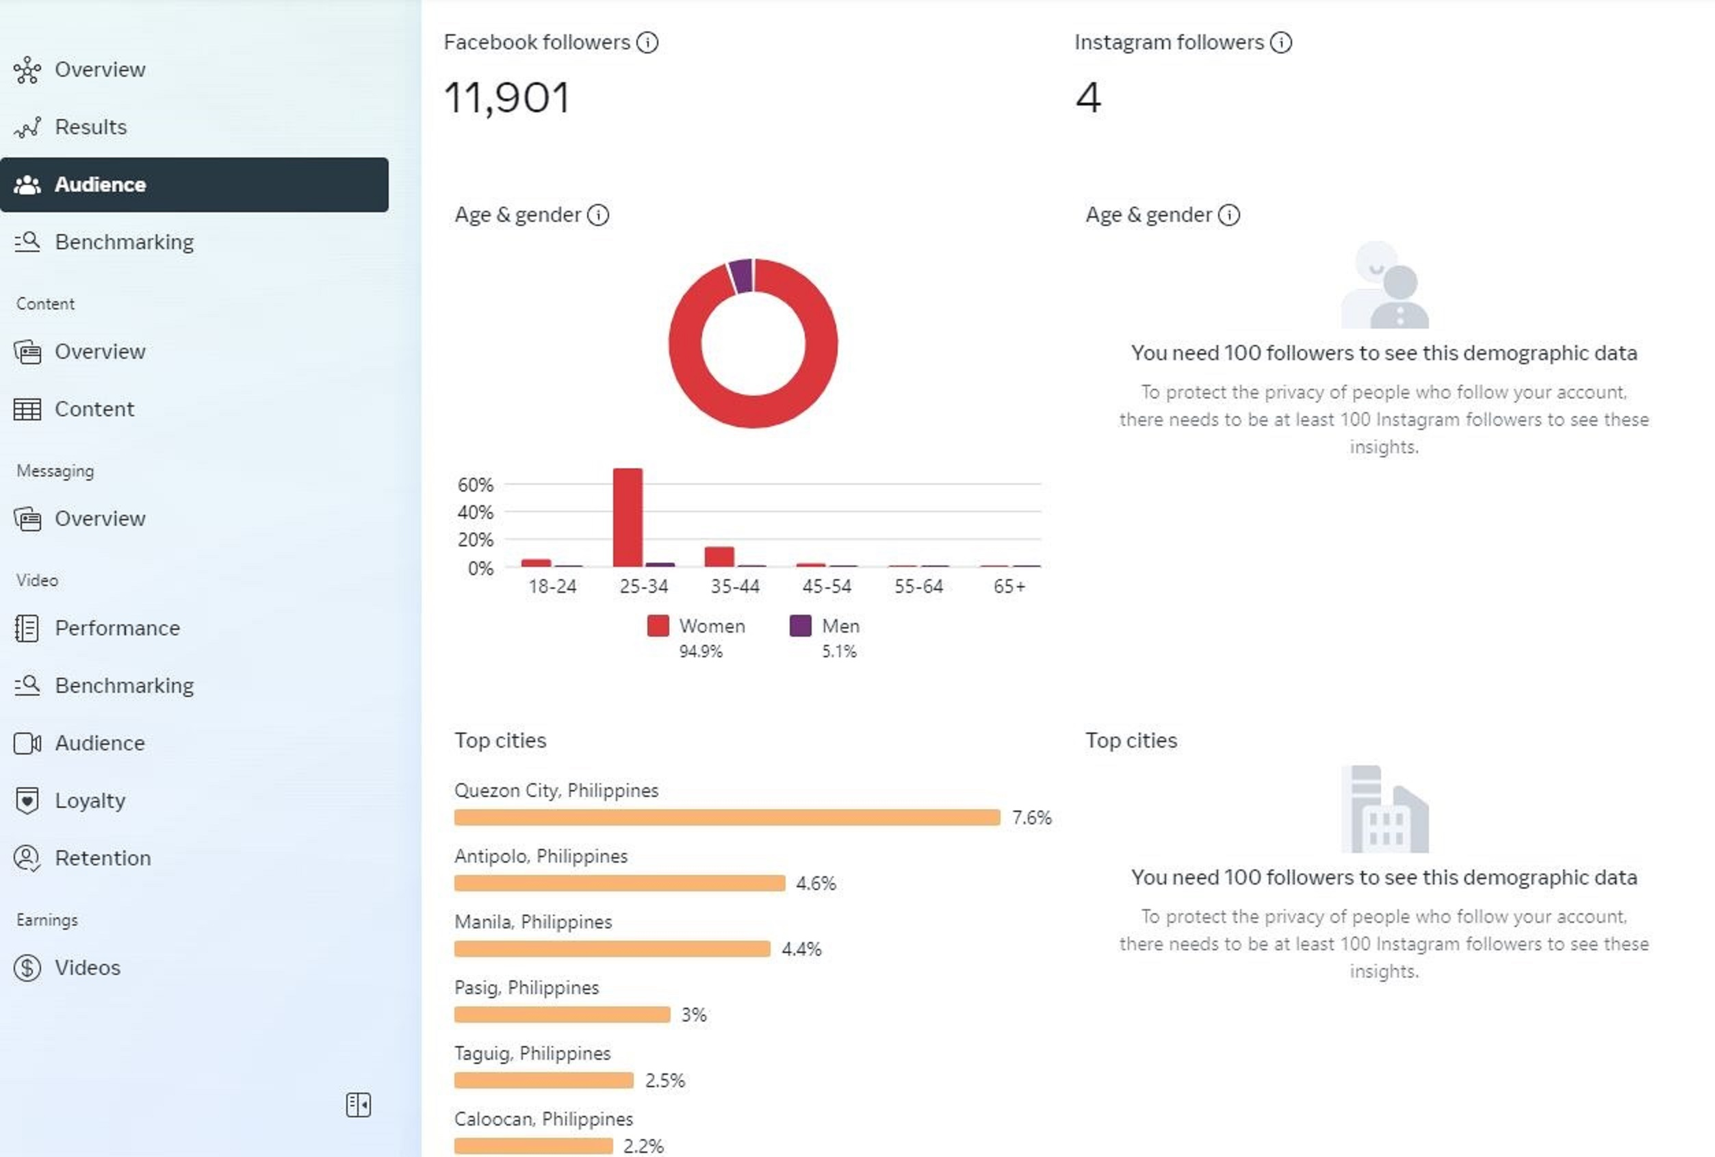Image resolution: width=1715 pixels, height=1157 pixels.
Task: Collapse the sidebar with the panel icon
Action: click(x=359, y=1104)
